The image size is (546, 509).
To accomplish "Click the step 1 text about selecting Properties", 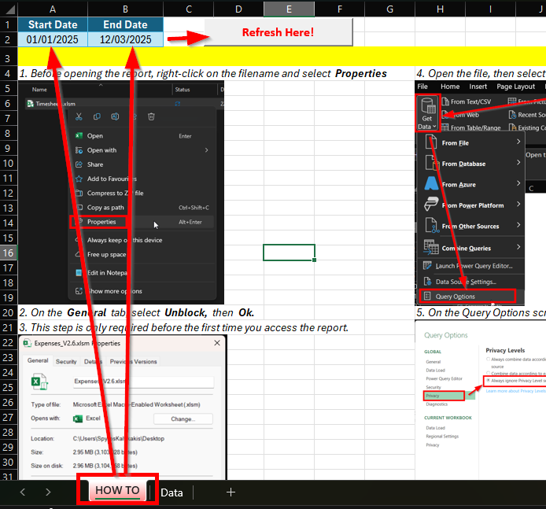I will coord(203,73).
